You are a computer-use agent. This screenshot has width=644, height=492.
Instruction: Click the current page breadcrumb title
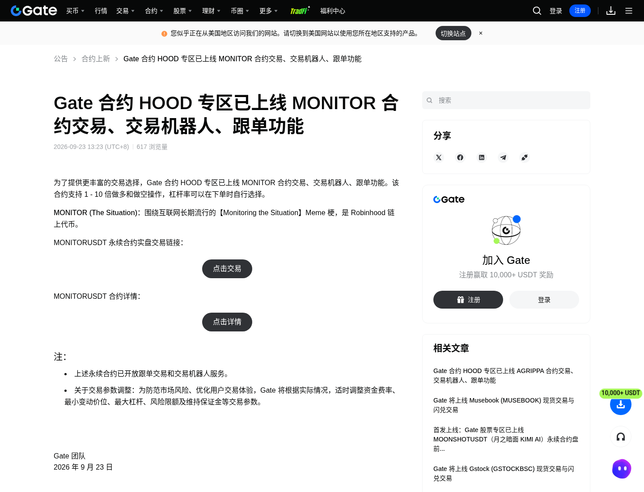[x=242, y=59]
